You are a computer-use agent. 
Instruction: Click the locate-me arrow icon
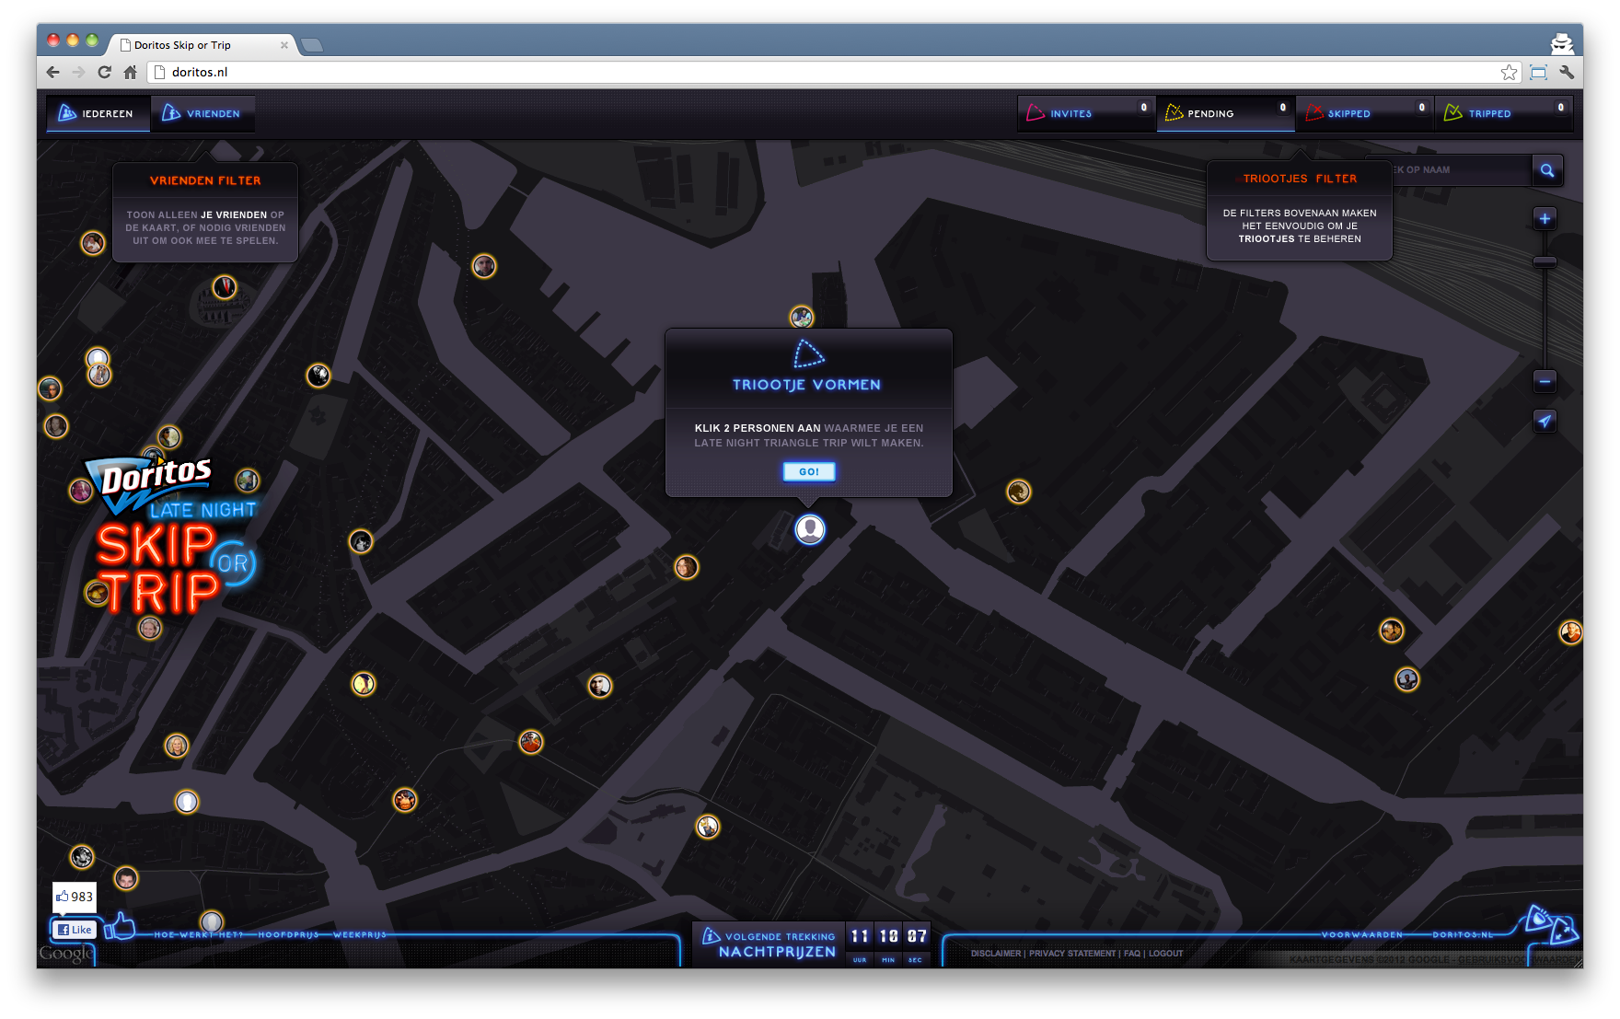click(x=1545, y=422)
